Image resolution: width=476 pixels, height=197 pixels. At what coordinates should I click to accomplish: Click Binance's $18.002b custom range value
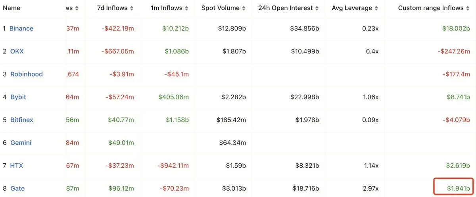coord(456,29)
